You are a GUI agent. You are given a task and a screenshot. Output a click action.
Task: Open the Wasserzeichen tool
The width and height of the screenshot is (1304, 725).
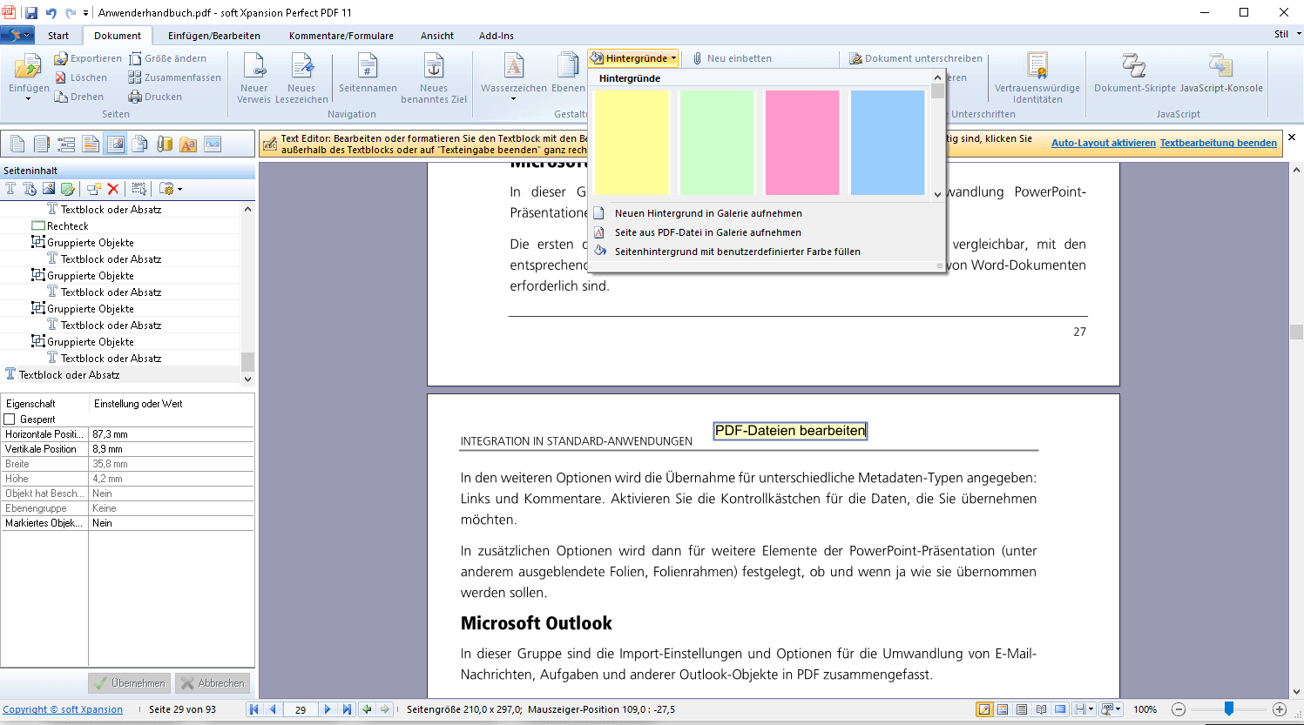(514, 76)
